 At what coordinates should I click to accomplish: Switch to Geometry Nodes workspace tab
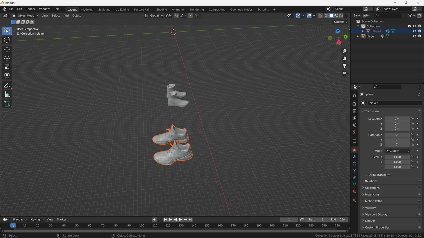(x=241, y=10)
